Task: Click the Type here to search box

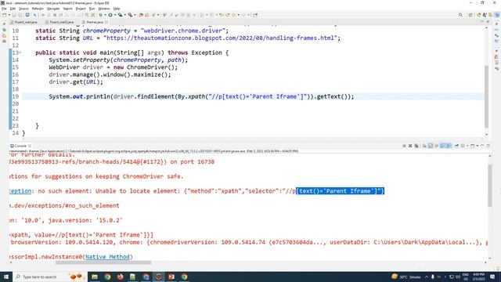Action: pyautogui.click(x=49, y=277)
